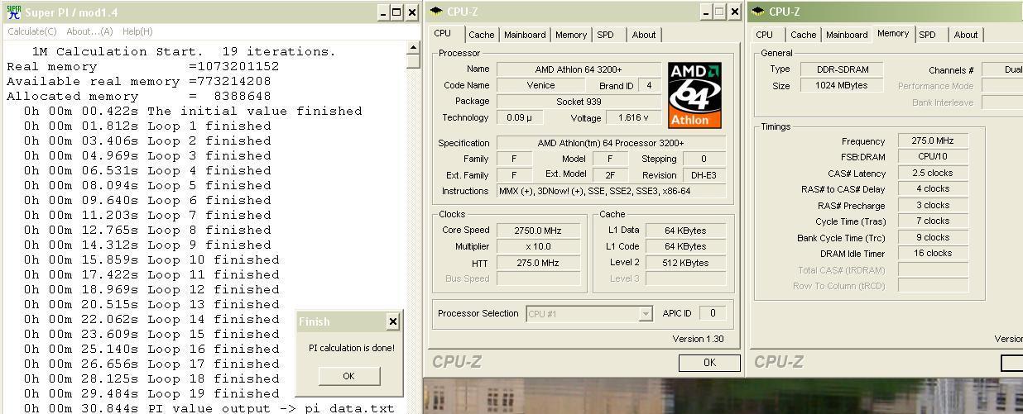Click OK button in first CPU-Z window
This screenshot has width=1023, height=414.
709,363
